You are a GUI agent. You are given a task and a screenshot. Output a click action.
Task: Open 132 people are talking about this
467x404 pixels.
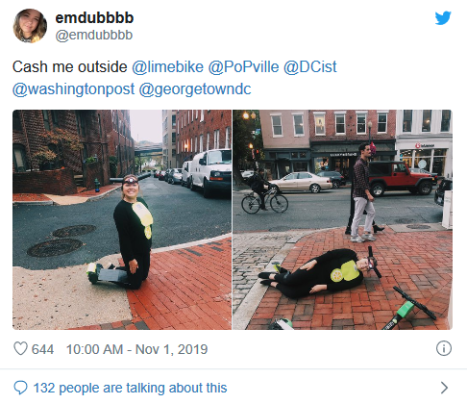click(130, 388)
